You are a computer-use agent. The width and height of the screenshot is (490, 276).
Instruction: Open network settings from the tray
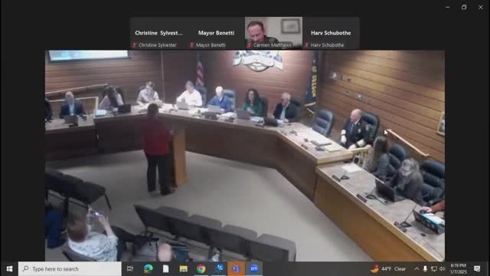[x=434, y=269]
